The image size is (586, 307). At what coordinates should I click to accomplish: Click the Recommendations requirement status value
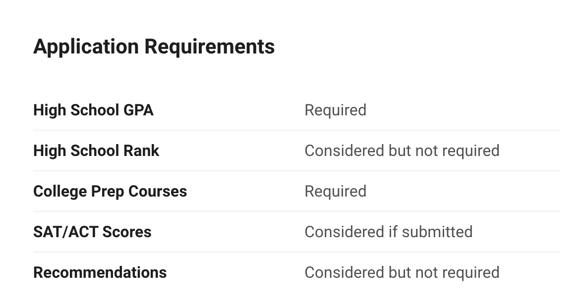point(402,272)
